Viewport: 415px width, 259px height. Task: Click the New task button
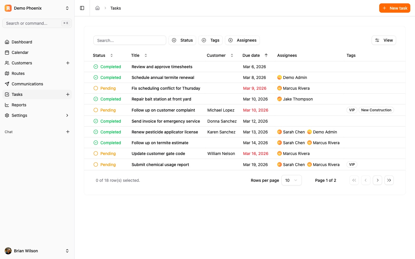pyautogui.click(x=395, y=8)
